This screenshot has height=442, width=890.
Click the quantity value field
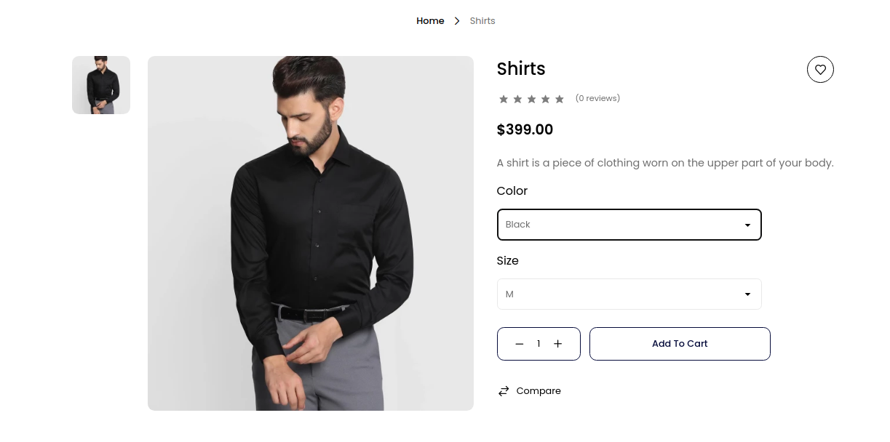click(539, 344)
